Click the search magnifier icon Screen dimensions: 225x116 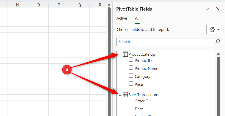coord(217,42)
